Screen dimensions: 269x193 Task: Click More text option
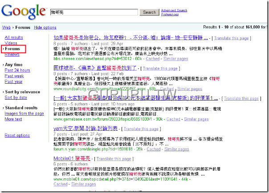(x=13, y=119)
